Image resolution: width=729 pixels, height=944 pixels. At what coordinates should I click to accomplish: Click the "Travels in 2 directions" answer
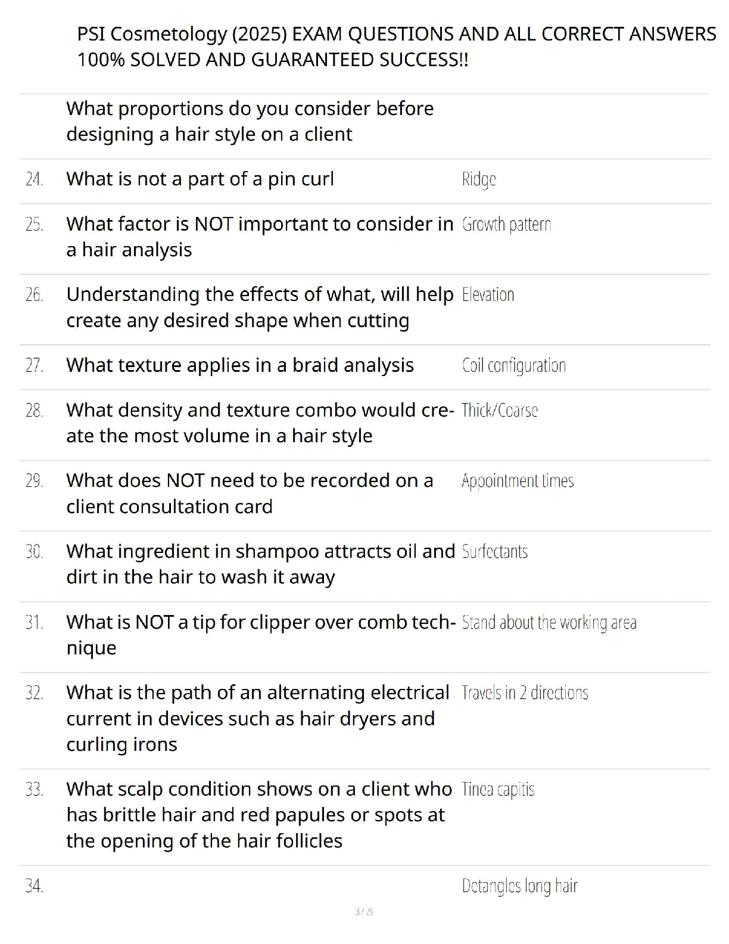pyautogui.click(x=525, y=693)
